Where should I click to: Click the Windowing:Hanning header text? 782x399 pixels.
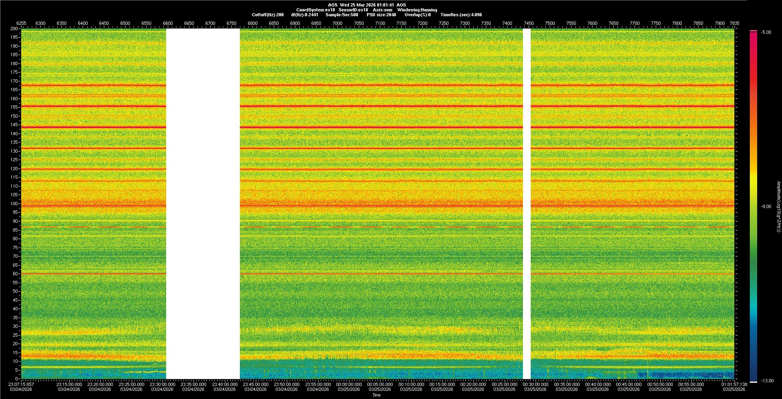click(417, 10)
